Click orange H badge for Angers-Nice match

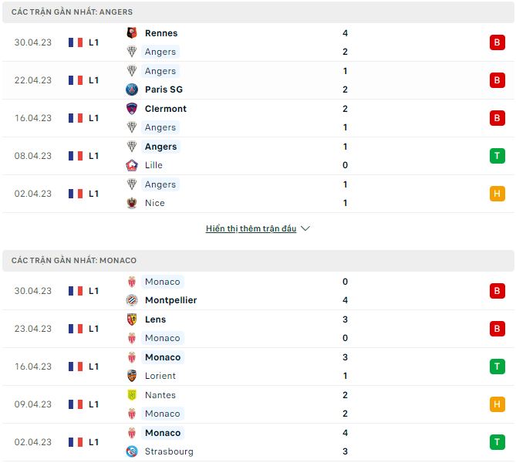click(x=497, y=194)
